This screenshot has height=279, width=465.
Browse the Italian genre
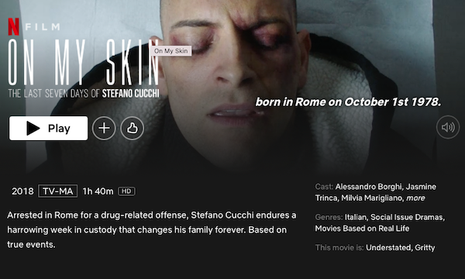coord(356,217)
